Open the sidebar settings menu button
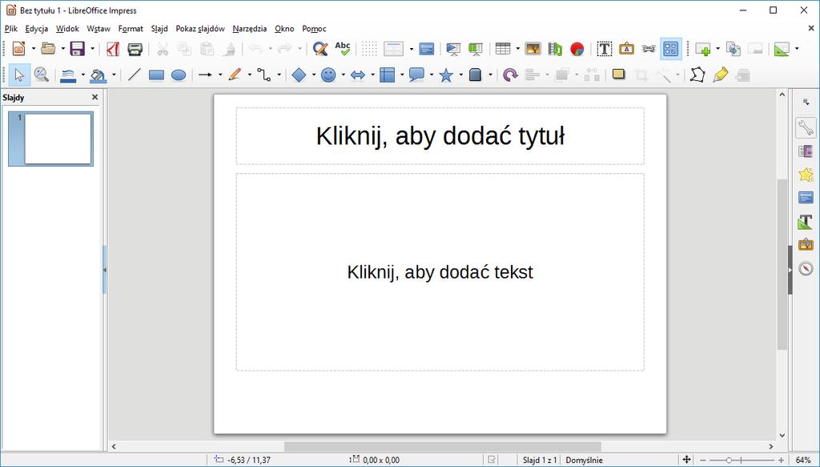 point(806,103)
